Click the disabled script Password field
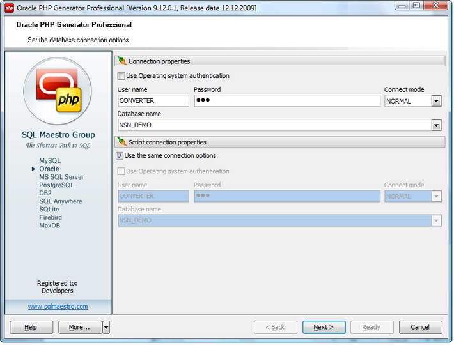The image size is (454, 345). 287,196
